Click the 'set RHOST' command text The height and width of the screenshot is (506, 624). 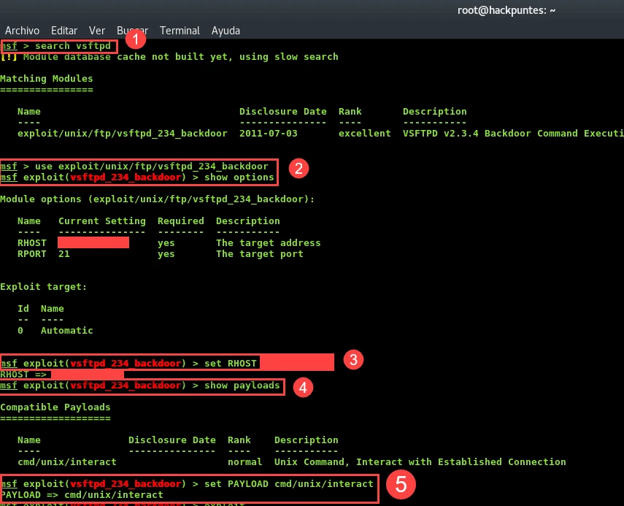[231, 364]
